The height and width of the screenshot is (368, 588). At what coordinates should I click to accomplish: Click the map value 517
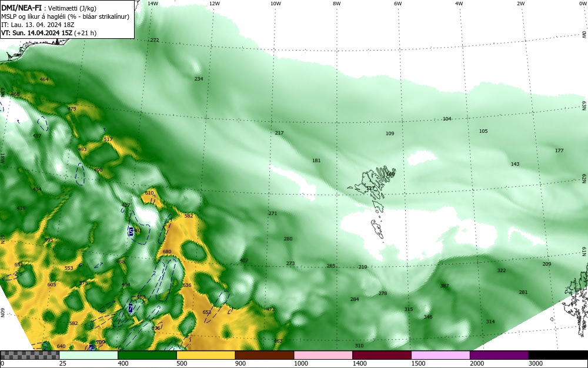[108, 139]
